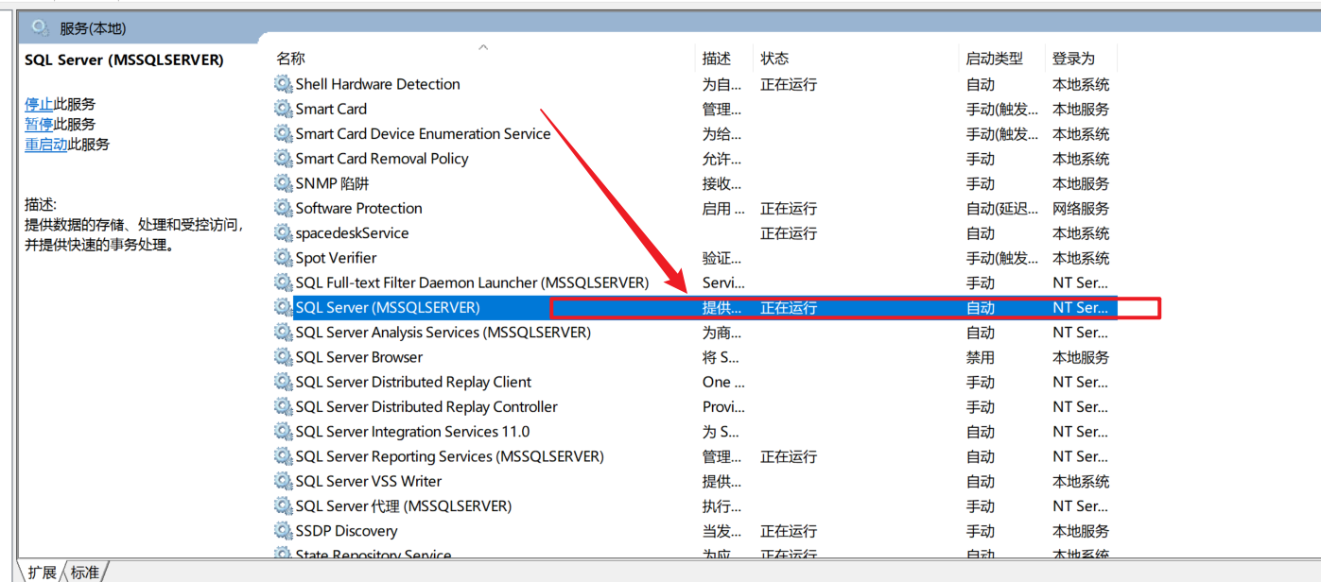Click 禁用 startup type of SQL Server Browser
1321x582 pixels.
pos(980,357)
